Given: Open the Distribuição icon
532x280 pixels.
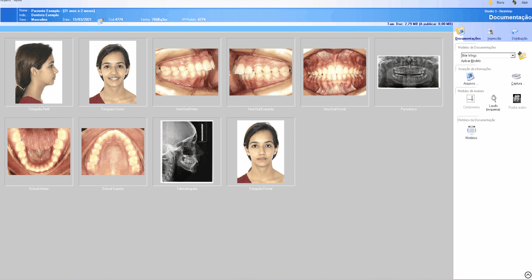Looking at the screenshot, I should coord(515,32).
